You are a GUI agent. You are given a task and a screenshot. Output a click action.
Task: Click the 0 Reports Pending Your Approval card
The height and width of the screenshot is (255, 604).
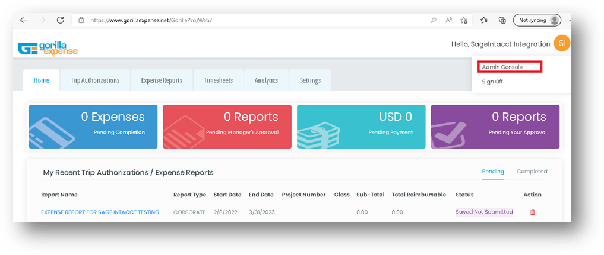coord(495,127)
